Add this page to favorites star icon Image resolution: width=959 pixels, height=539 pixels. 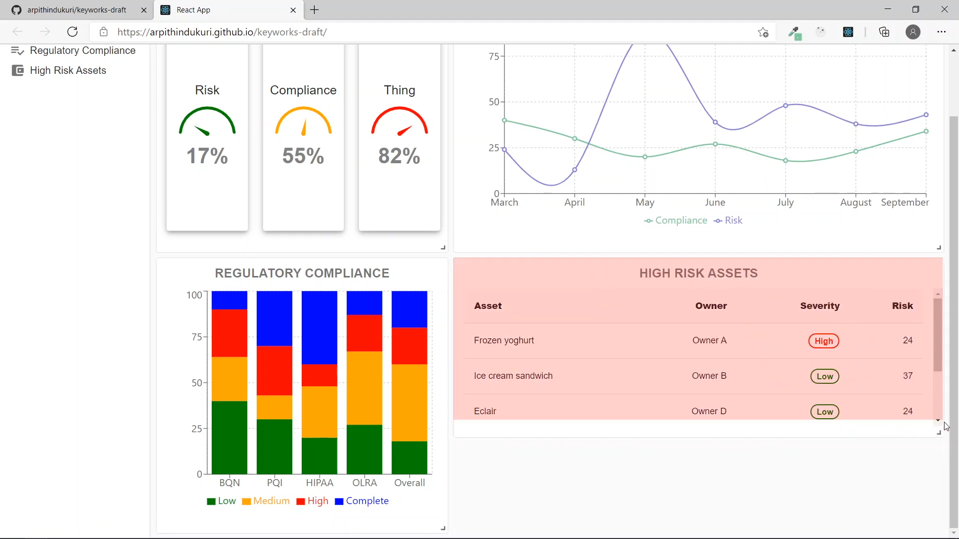click(763, 32)
